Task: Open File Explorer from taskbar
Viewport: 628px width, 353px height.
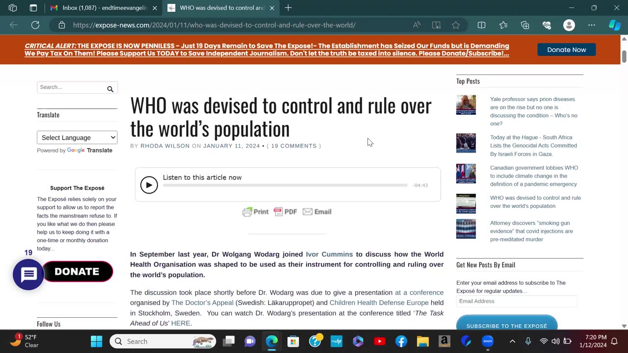Action: point(423,341)
